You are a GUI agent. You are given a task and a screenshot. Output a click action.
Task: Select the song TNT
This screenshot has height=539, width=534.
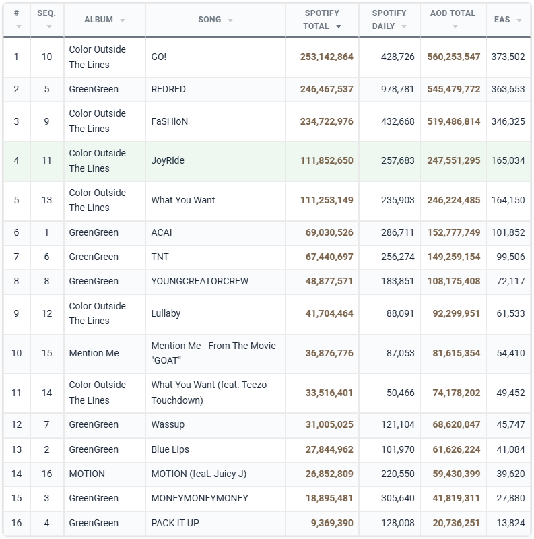(160, 257)
